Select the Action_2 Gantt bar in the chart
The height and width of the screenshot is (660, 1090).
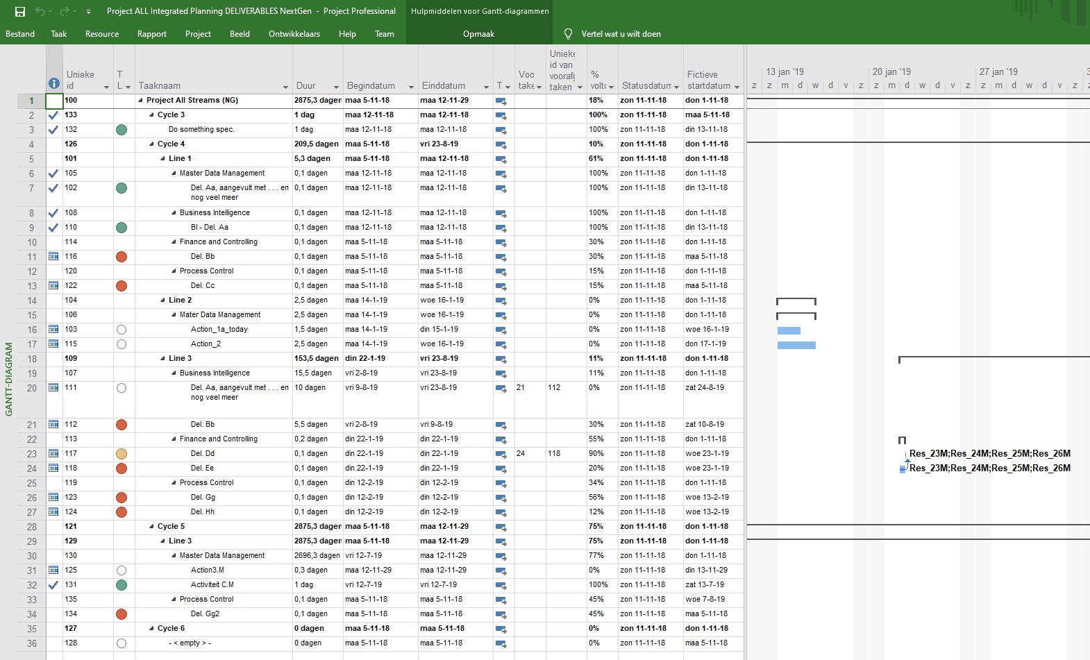(x=796, y=345)
